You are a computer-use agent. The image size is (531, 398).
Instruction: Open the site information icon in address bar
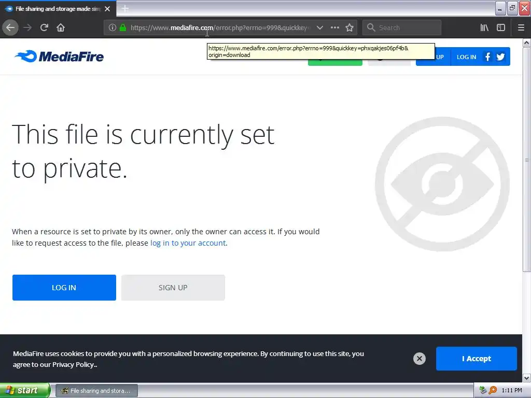point(113,27)
